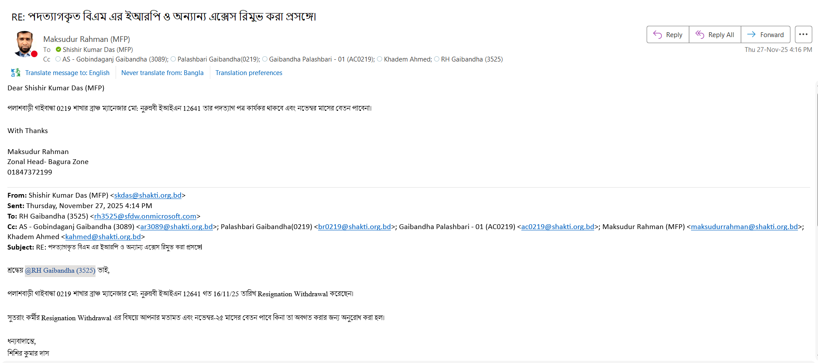Open the three-dot more actions menu
This screenshot has height=363, width=818.
coord(803,34)
